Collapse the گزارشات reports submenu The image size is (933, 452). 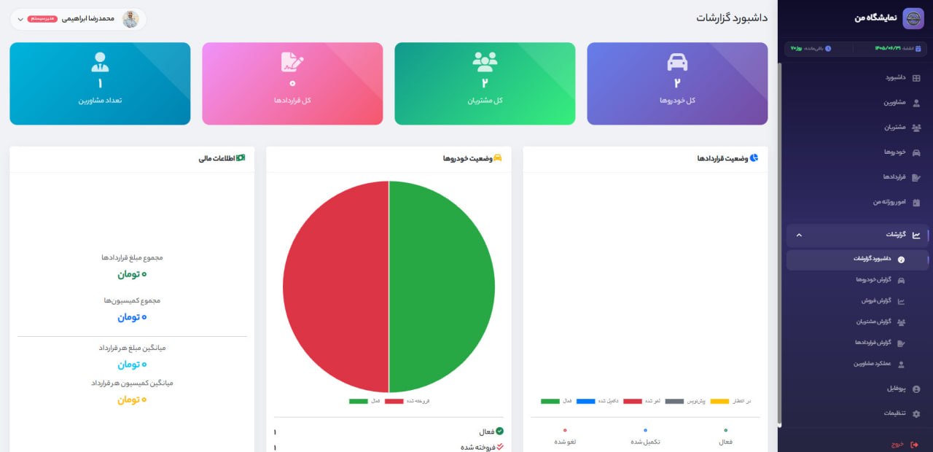[857, 235]
